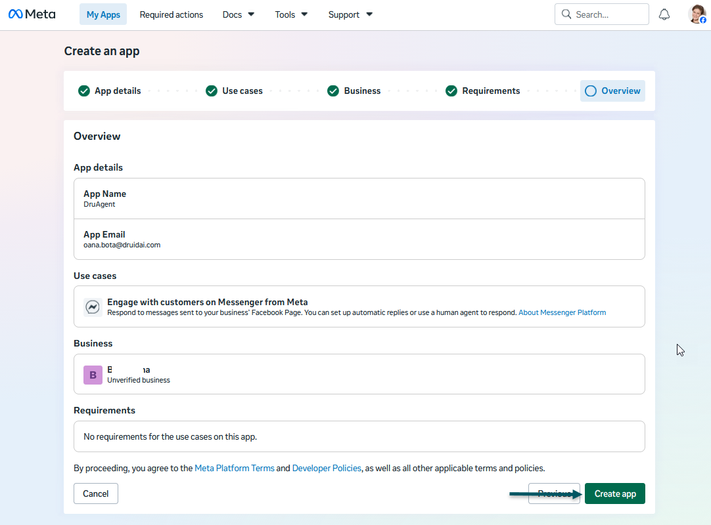Click the Overview step circle icon
Image resolution: width=711 pixels, height=525 pixels.
(x=590, y=91)
